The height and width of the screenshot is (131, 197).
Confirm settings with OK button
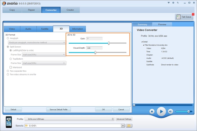pos(103,109)
